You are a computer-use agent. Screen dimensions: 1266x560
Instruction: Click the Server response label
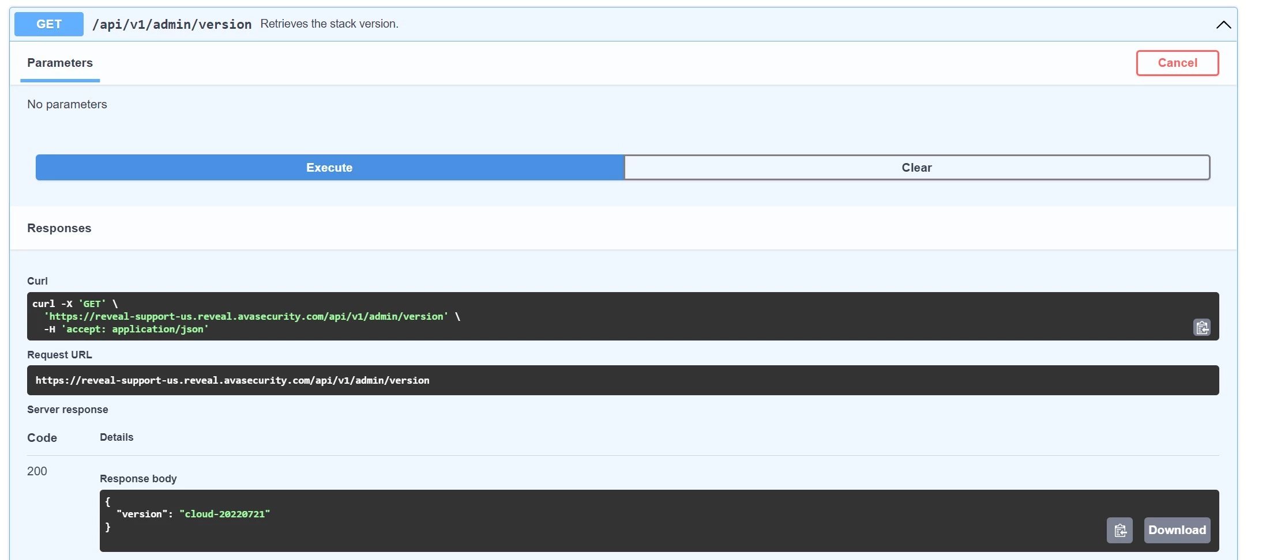[x=67, y=410]
